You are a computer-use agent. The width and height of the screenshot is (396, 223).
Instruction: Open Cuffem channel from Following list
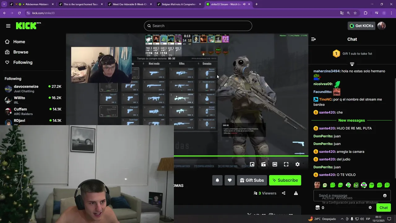[x=33, y=111]
